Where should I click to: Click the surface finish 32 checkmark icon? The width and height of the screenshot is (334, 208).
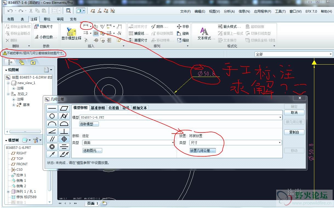(x=102, y=26)
